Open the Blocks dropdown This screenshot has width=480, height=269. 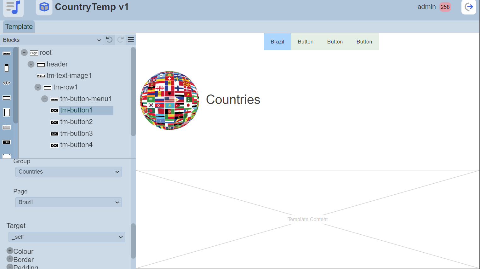click(52, 40)
